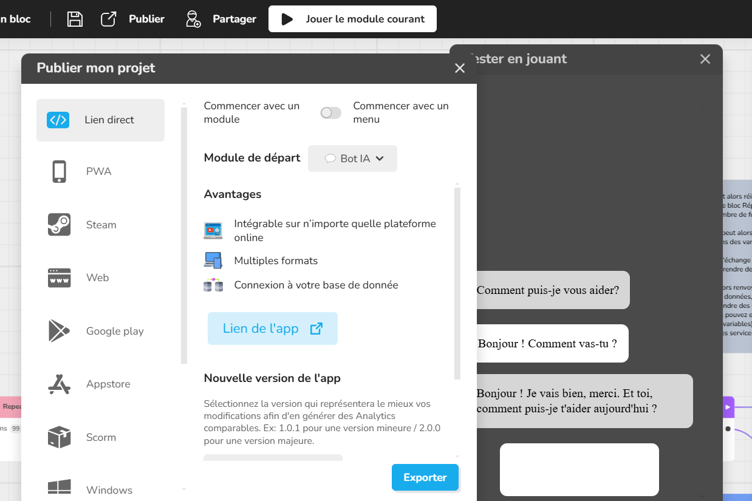Toggle start with module or menu switch

click(x=331, y=113)
